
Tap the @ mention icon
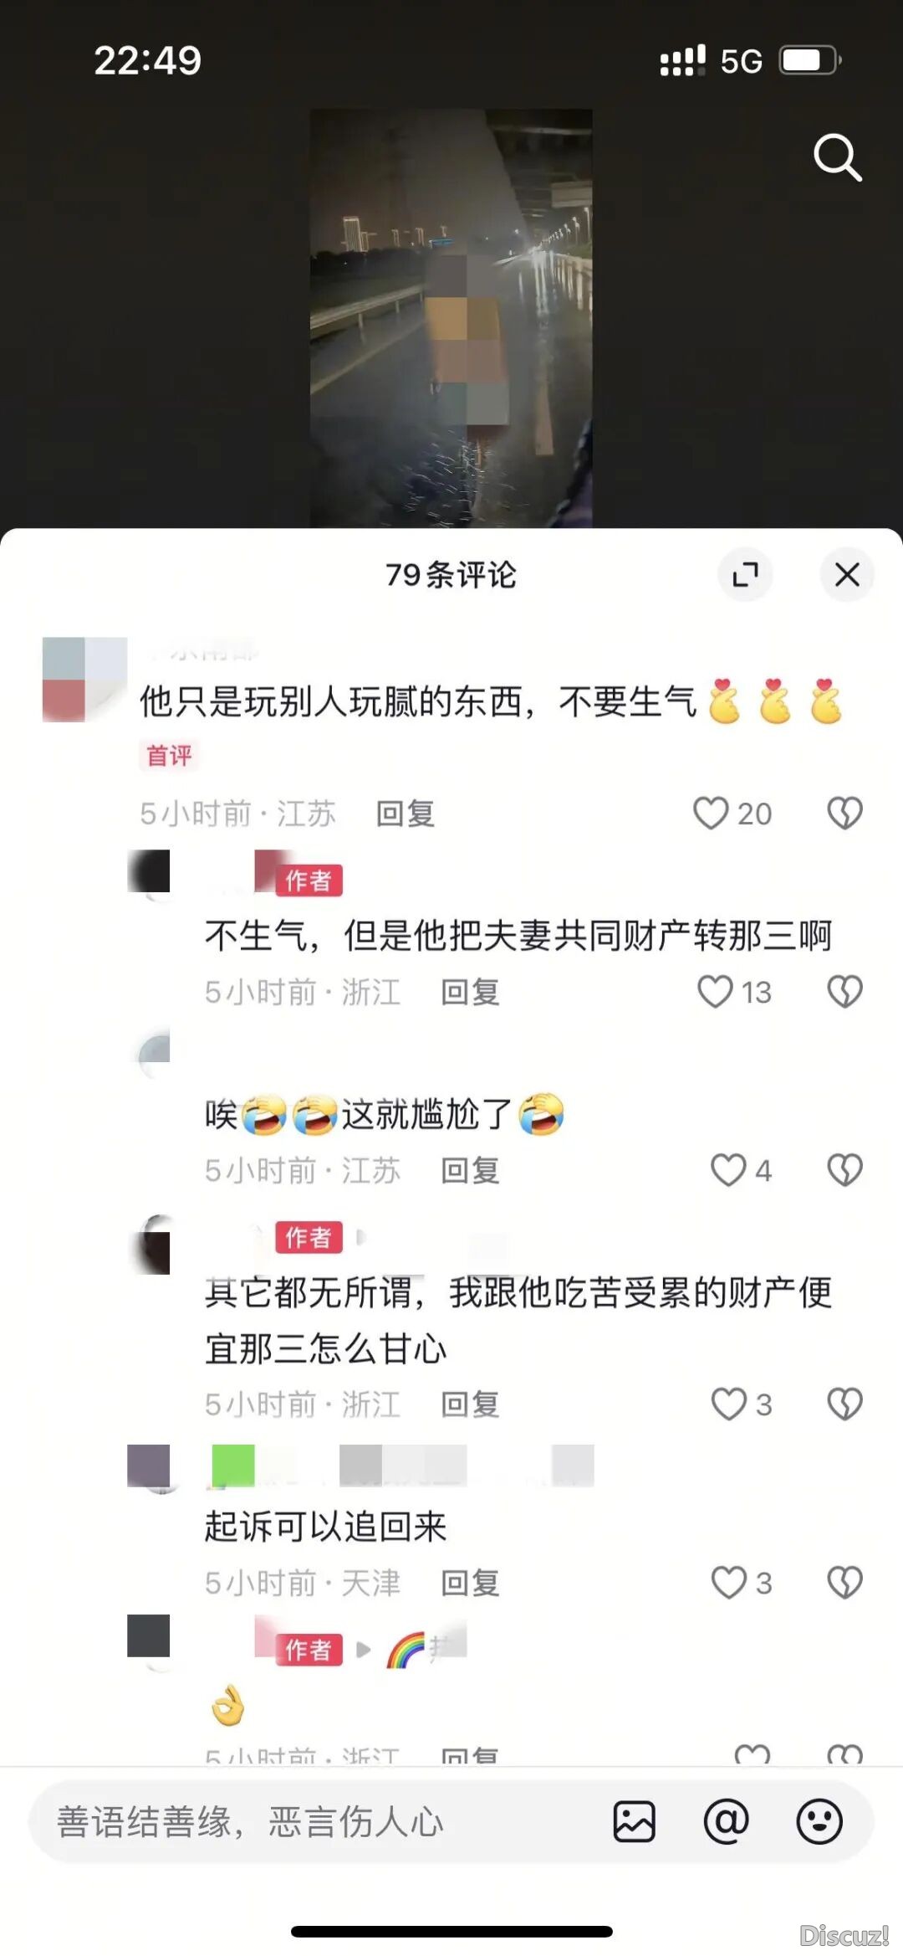click(x=726, y=1822)
